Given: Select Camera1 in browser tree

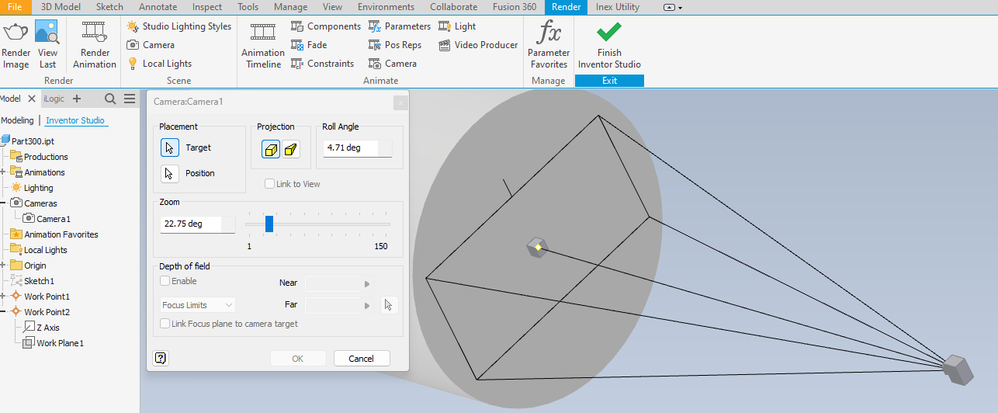Looking at the screenshot, I should click(47, 219).
